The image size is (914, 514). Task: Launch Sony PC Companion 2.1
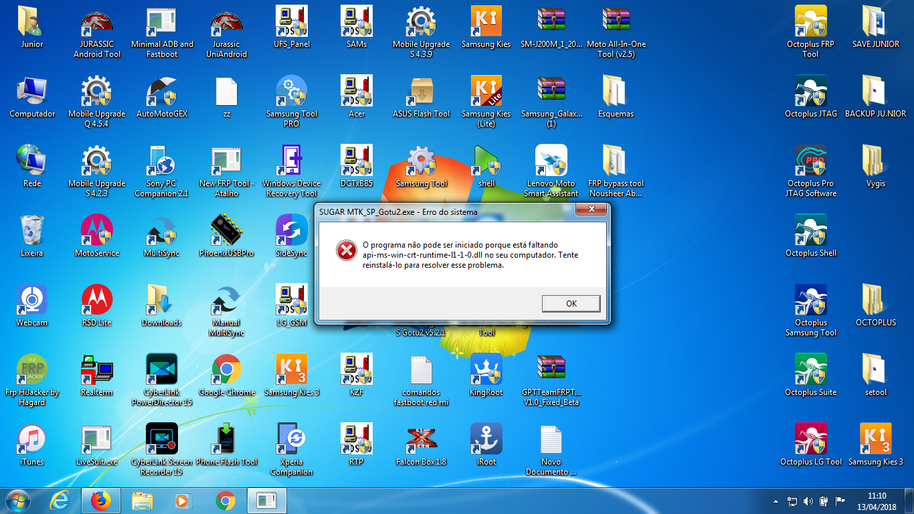(162, 171)
